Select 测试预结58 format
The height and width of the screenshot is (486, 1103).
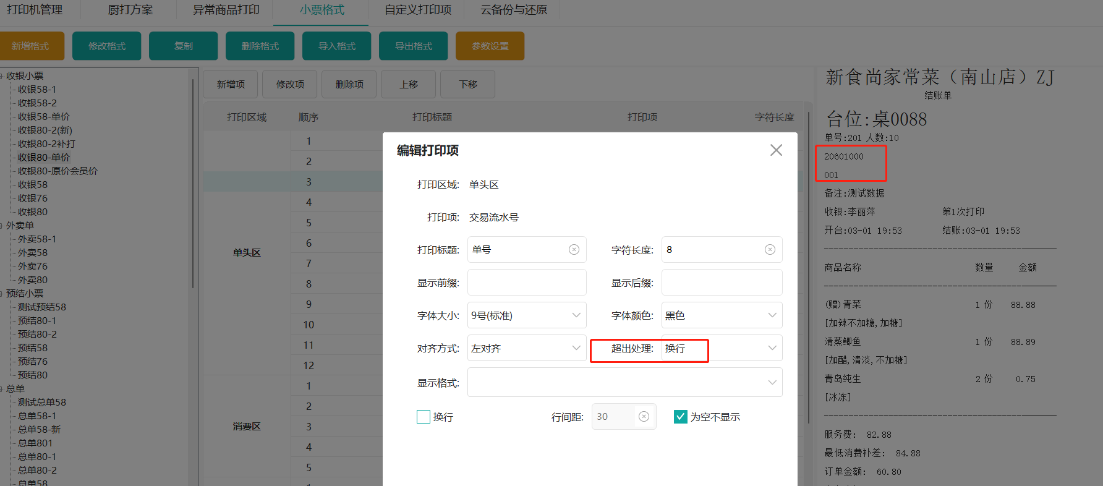coord(42,307)
